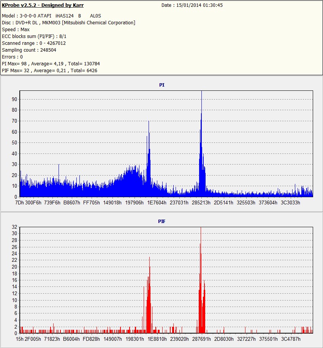Click PI x-axis label 739F6h
This screenshot has width=323, height=348.
(x=52, y=202)
